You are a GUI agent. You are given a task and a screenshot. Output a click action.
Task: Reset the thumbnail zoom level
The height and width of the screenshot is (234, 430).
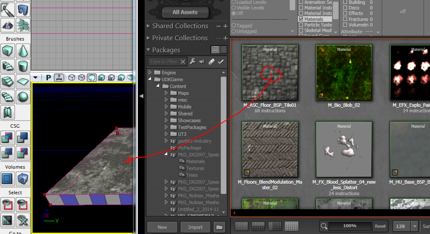tap(380, 226)
